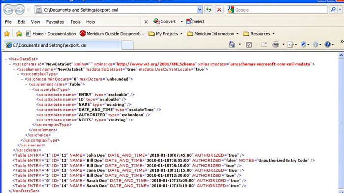Collapse the xs:schema node
Screen dimensions: 344x193
10,64
